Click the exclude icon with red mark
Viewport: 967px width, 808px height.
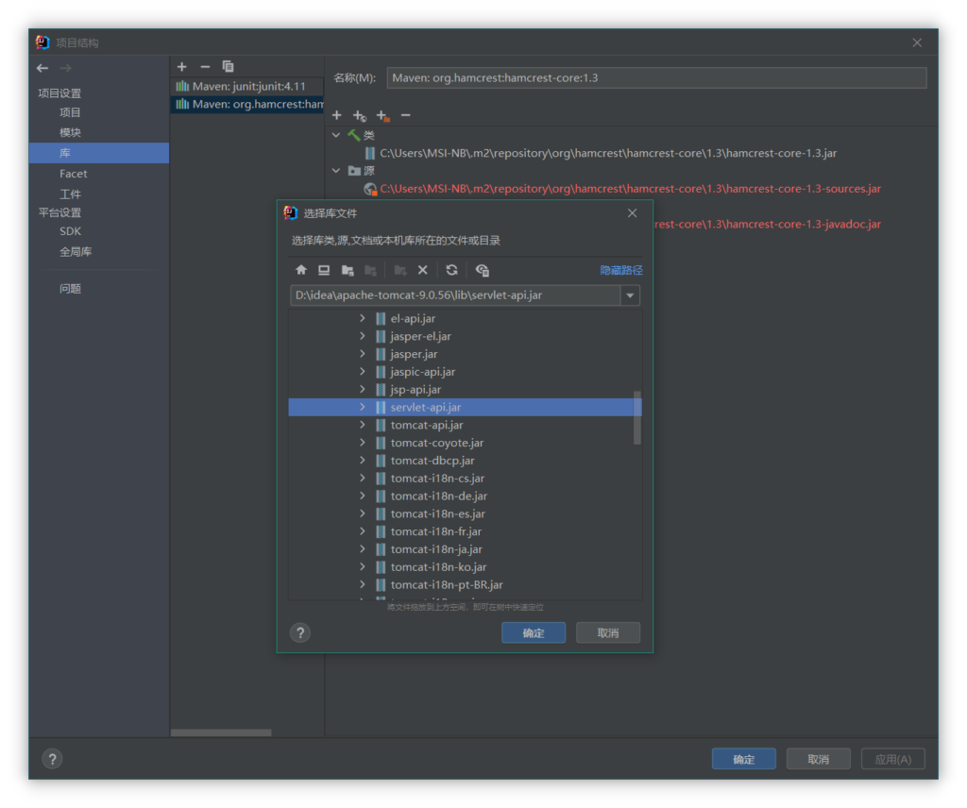click(383, 115)
